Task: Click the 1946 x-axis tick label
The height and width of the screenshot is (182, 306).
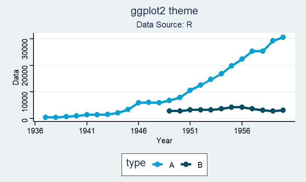Action: click(139, 131)
